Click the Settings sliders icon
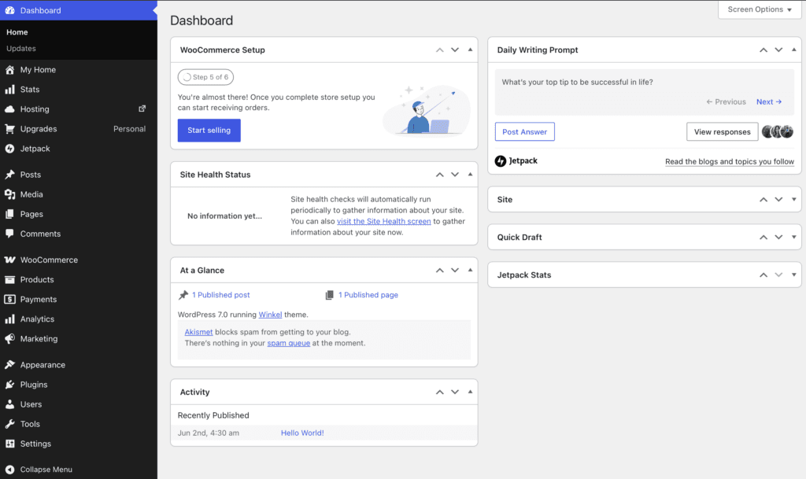Screen dimensions: 806x479 [x=9, y=444]
